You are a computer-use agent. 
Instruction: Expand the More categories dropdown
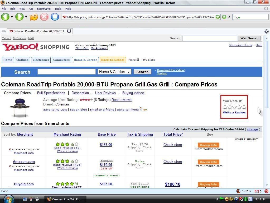click(134, 60)
